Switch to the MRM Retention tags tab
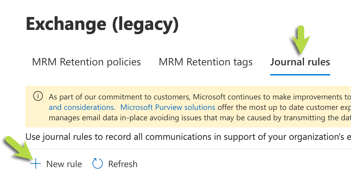The image size is (351, 184). (205, 62)
